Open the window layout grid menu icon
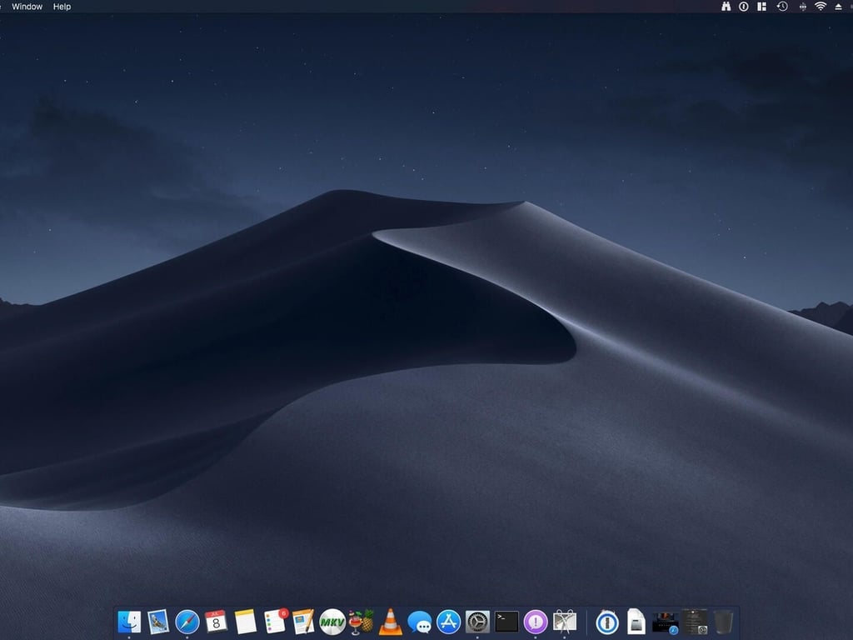The width and height of the screenshot is (853, 640). tap(762, 7)
